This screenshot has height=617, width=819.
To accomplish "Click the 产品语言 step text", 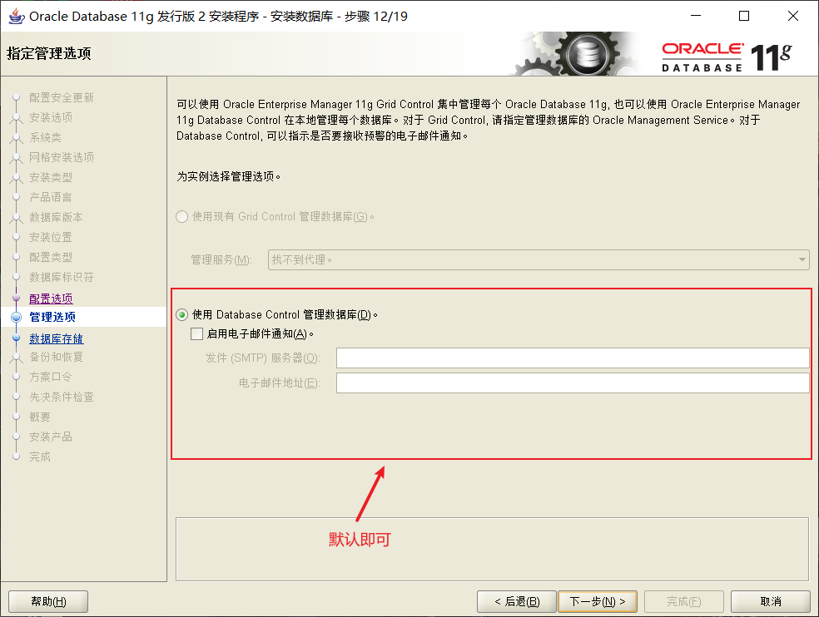I will click(x=51, y=197).
